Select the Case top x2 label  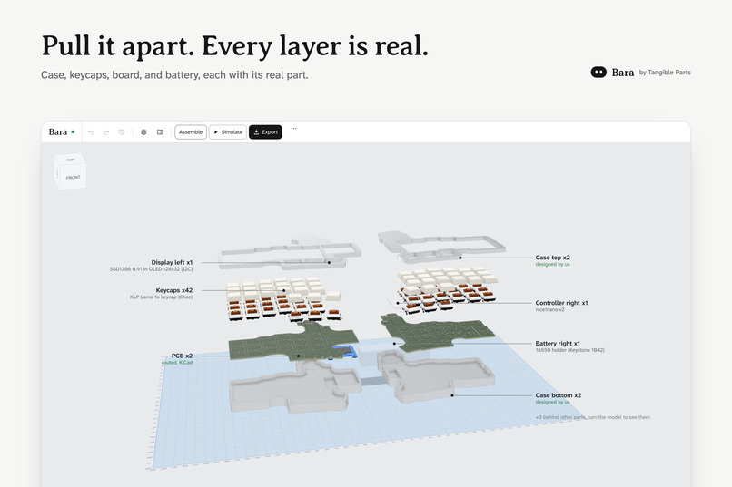pyautogui.click(x=553, y=258)
